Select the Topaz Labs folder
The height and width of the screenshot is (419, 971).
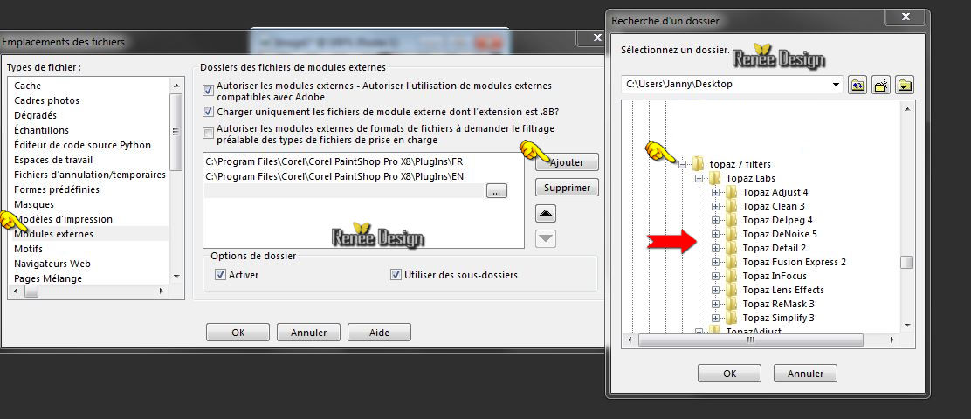click(751, 178)
